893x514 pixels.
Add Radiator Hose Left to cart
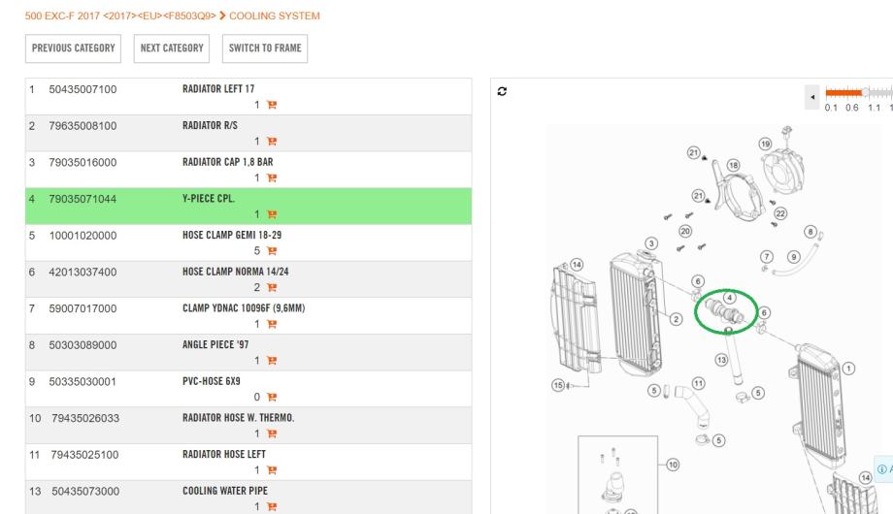tap(272, 470)
